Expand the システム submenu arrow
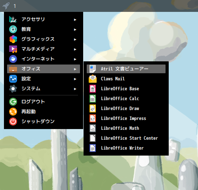The height and width of the screenshot is (190, 198). tap(75, 89)
